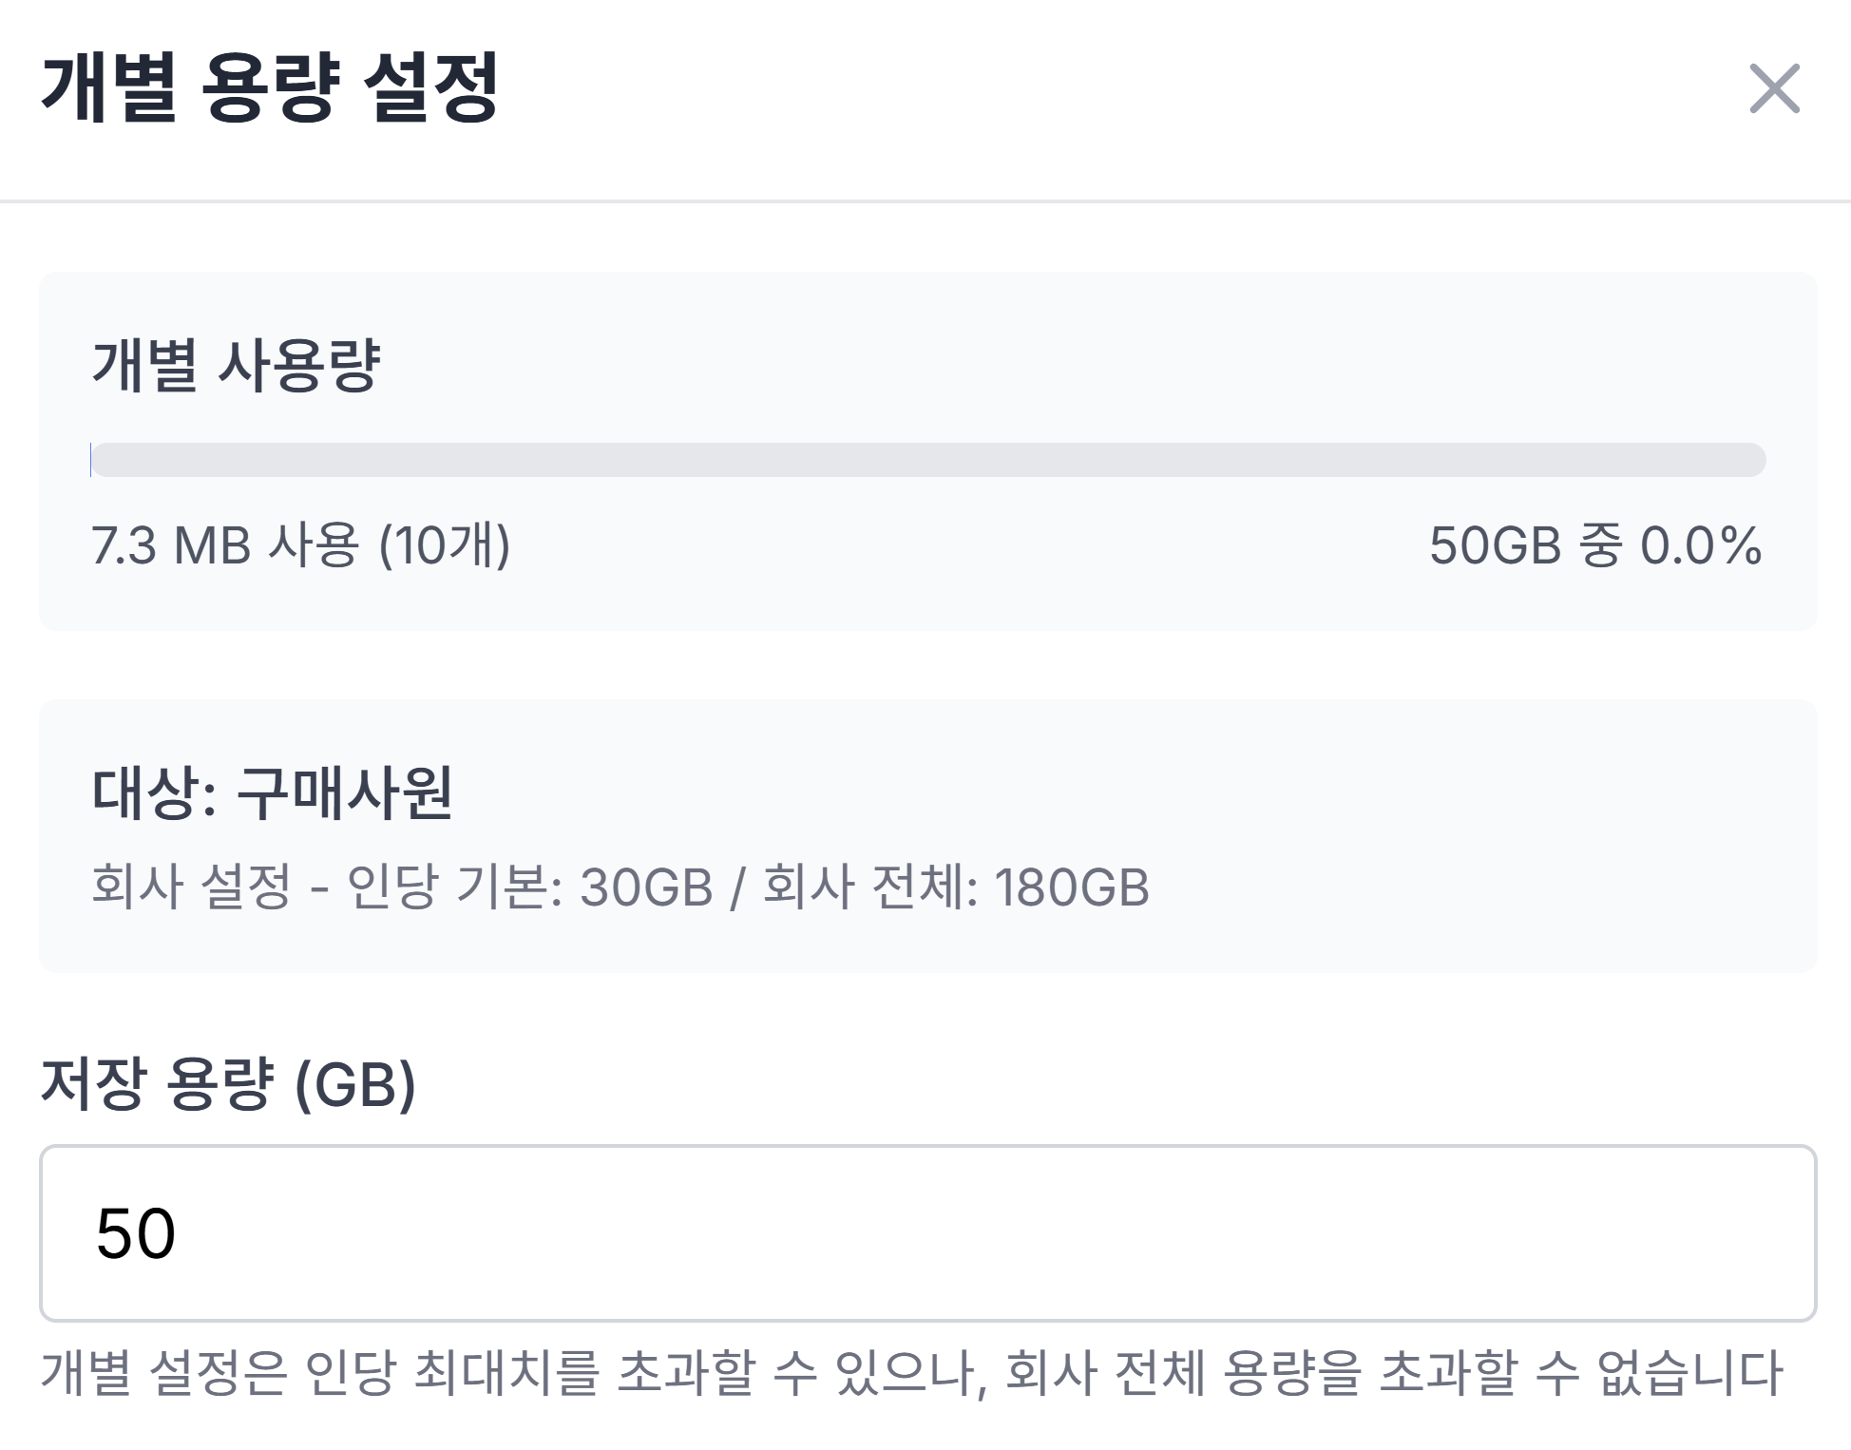Click the 7.3 MB 사용 text
Image resolution: width=1851 pixels, height=1450 pixels.
(224, 546)
